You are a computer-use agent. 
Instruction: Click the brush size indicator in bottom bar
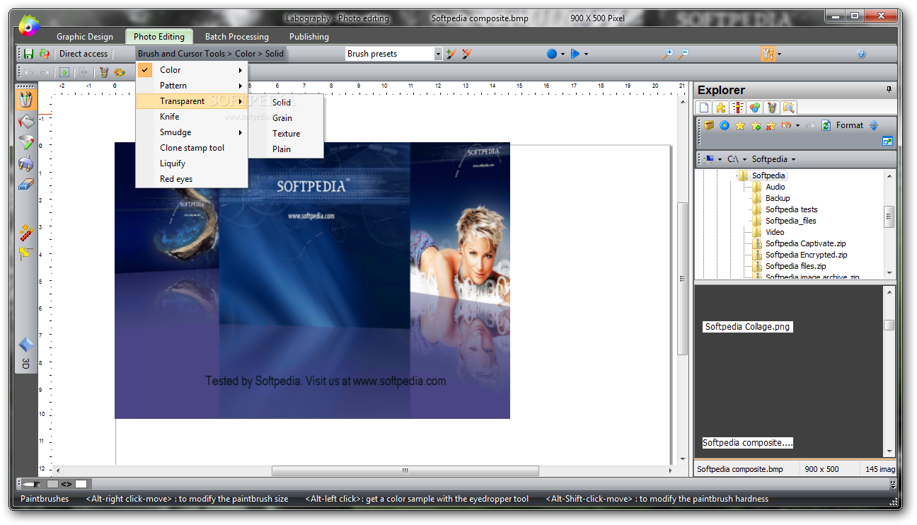(x=32, y=484)
